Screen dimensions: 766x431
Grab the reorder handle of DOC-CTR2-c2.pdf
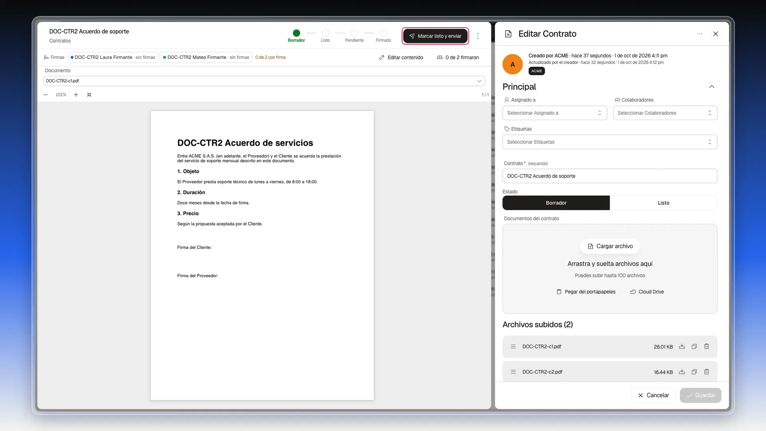coord(513,372)
